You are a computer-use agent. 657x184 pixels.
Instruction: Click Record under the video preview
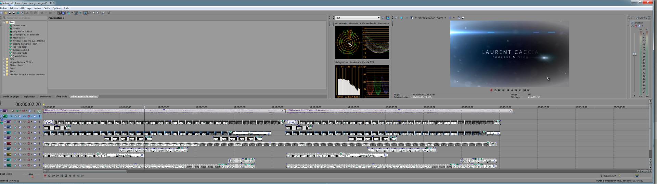click(491, 90)
